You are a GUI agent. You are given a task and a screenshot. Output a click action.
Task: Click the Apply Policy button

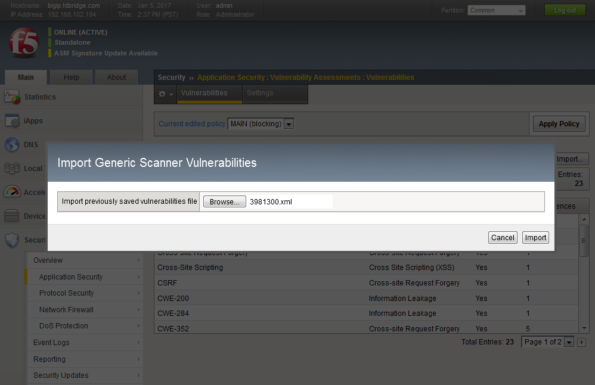coord(559,124)
